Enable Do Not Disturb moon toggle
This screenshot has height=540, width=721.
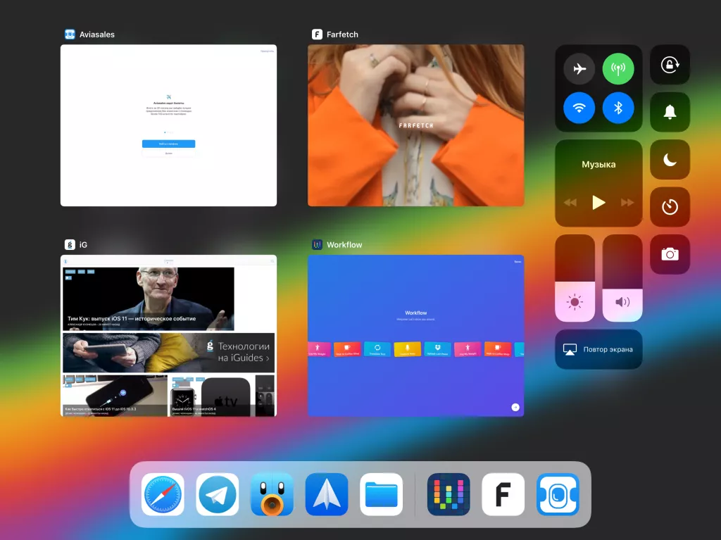670,159
